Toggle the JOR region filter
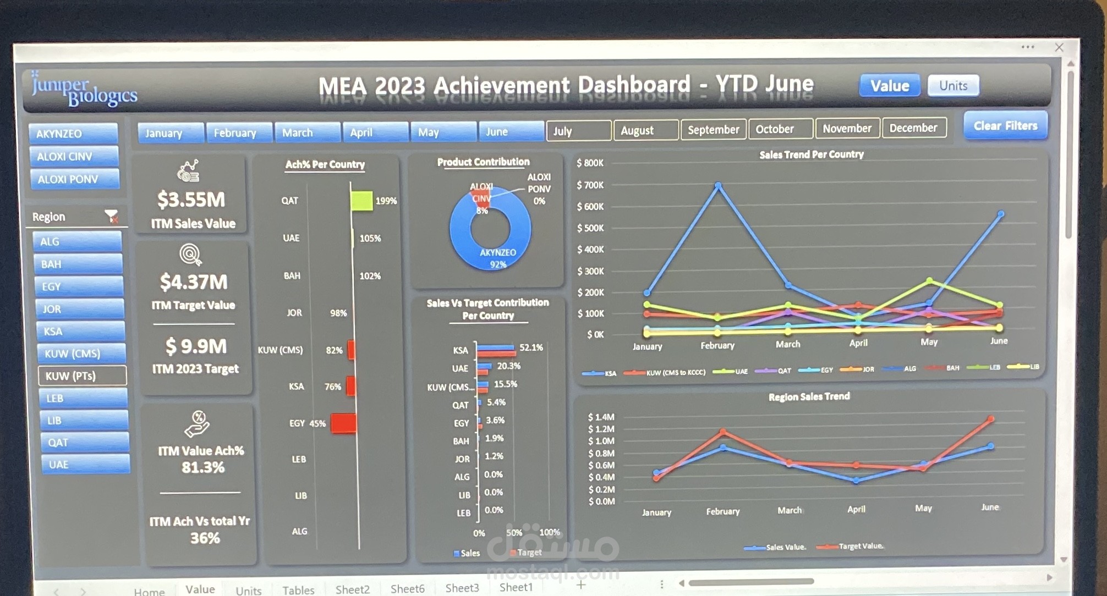The image size is (1107, 596). pos(80,309)
